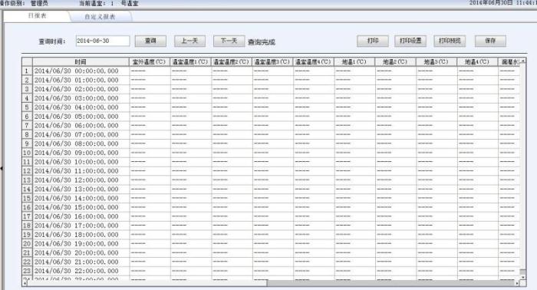Image resolution: width=537 pixels, height=290 pixels.
Task: Click the 打印 print button
Action: pos(373,41)
